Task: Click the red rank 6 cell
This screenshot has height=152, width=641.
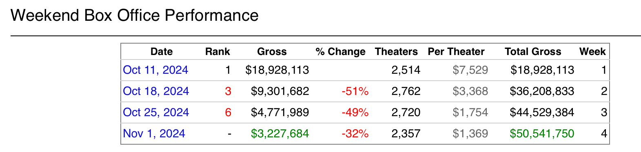Action: click(x=228, y=112)
